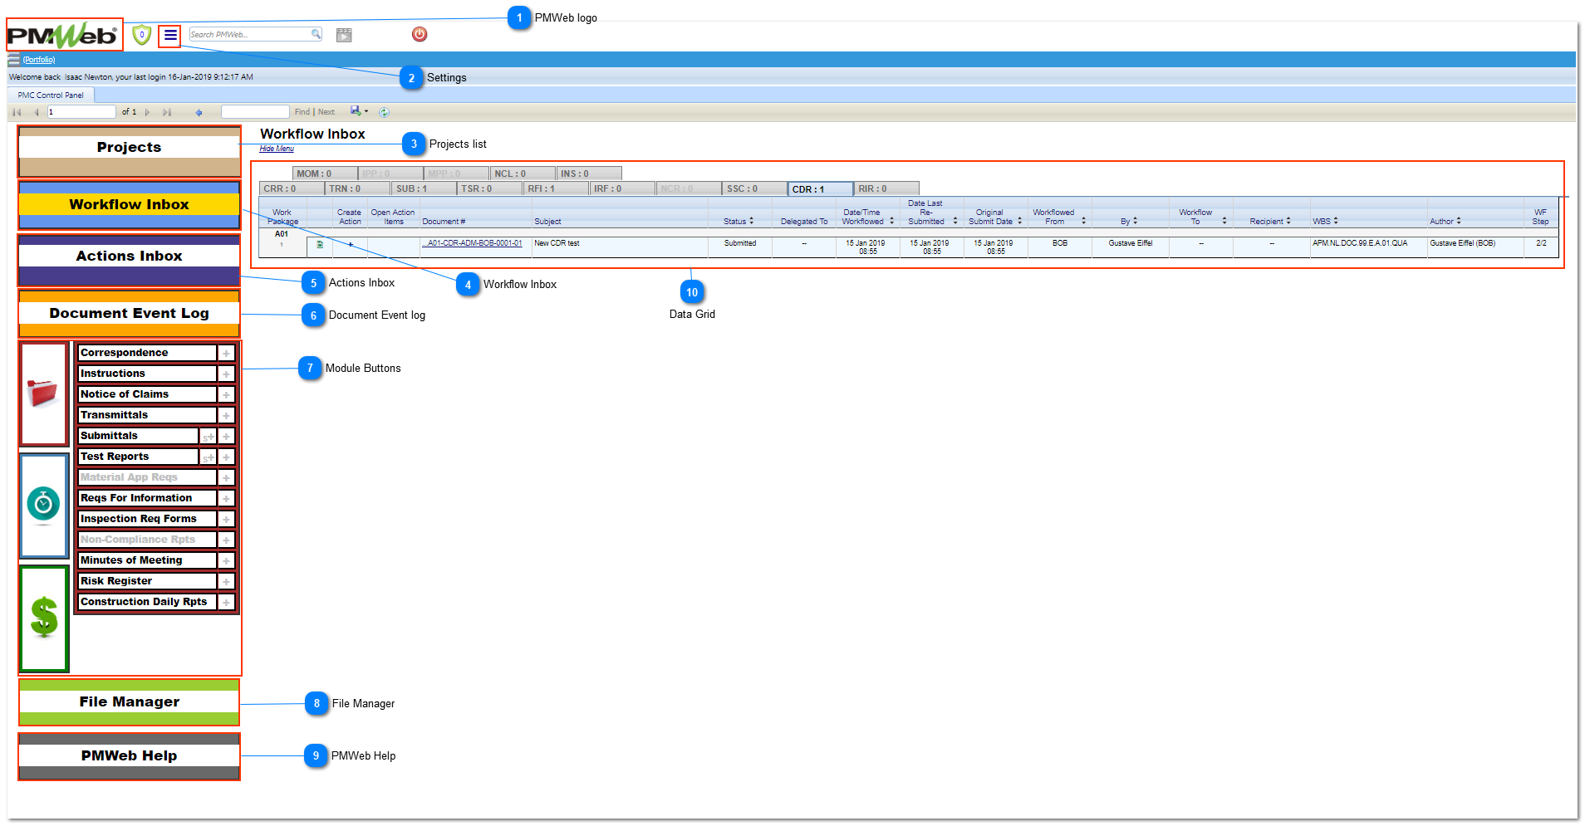
Task: Open document A01-CDR-ADM-BOB-0001-01 link
Action: coord(473,244)
